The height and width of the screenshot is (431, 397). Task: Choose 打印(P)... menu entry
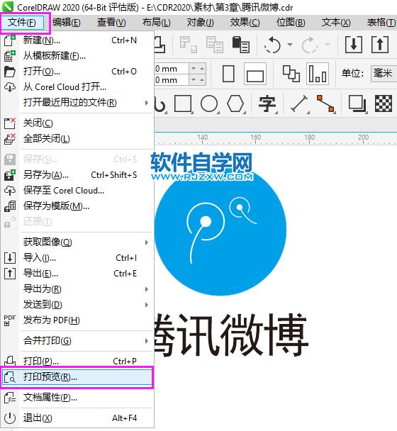(x=77, y=362)
